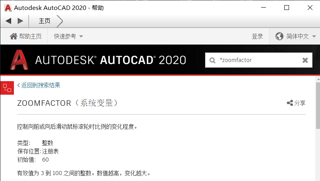This screenshot has width=320, height=181.
Task: Open the 主页 breadcrumb
Action: [x=45, y=21]
